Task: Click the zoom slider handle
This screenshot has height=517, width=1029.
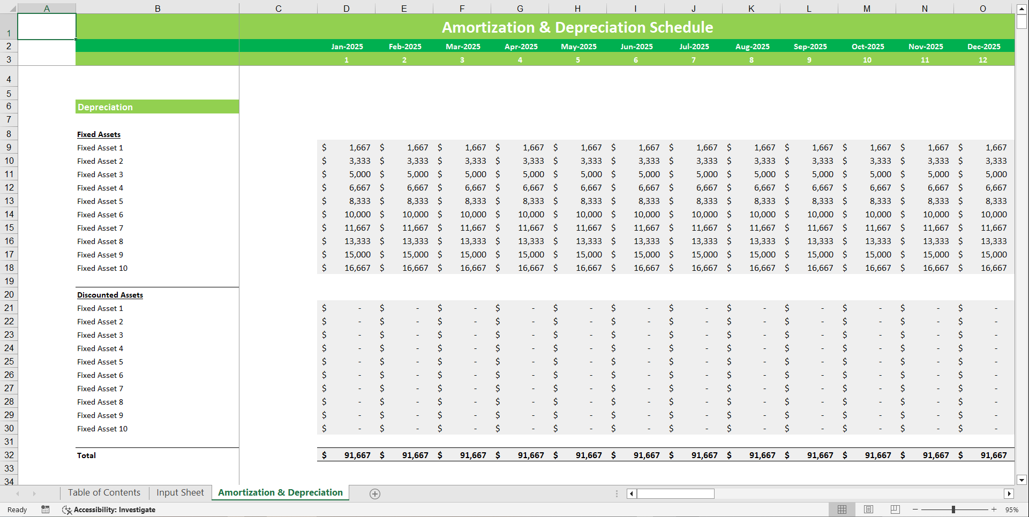Action: coord(953,510)
